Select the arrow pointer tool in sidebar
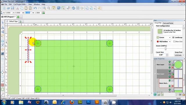The height and width of the screenshot is (105, 186). pyautogui.click(x=3, y=22)
